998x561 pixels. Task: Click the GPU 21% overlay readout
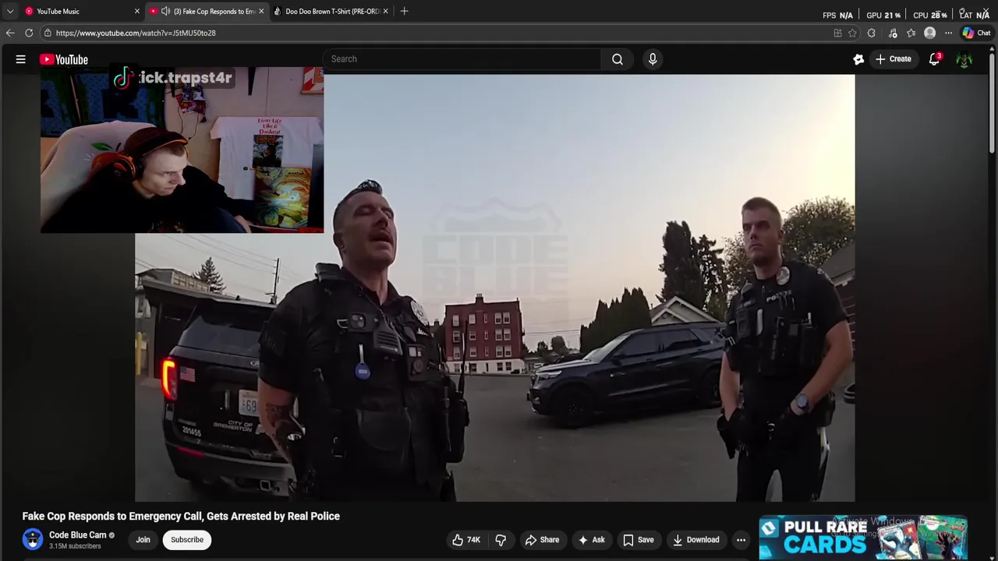(883, 15)
